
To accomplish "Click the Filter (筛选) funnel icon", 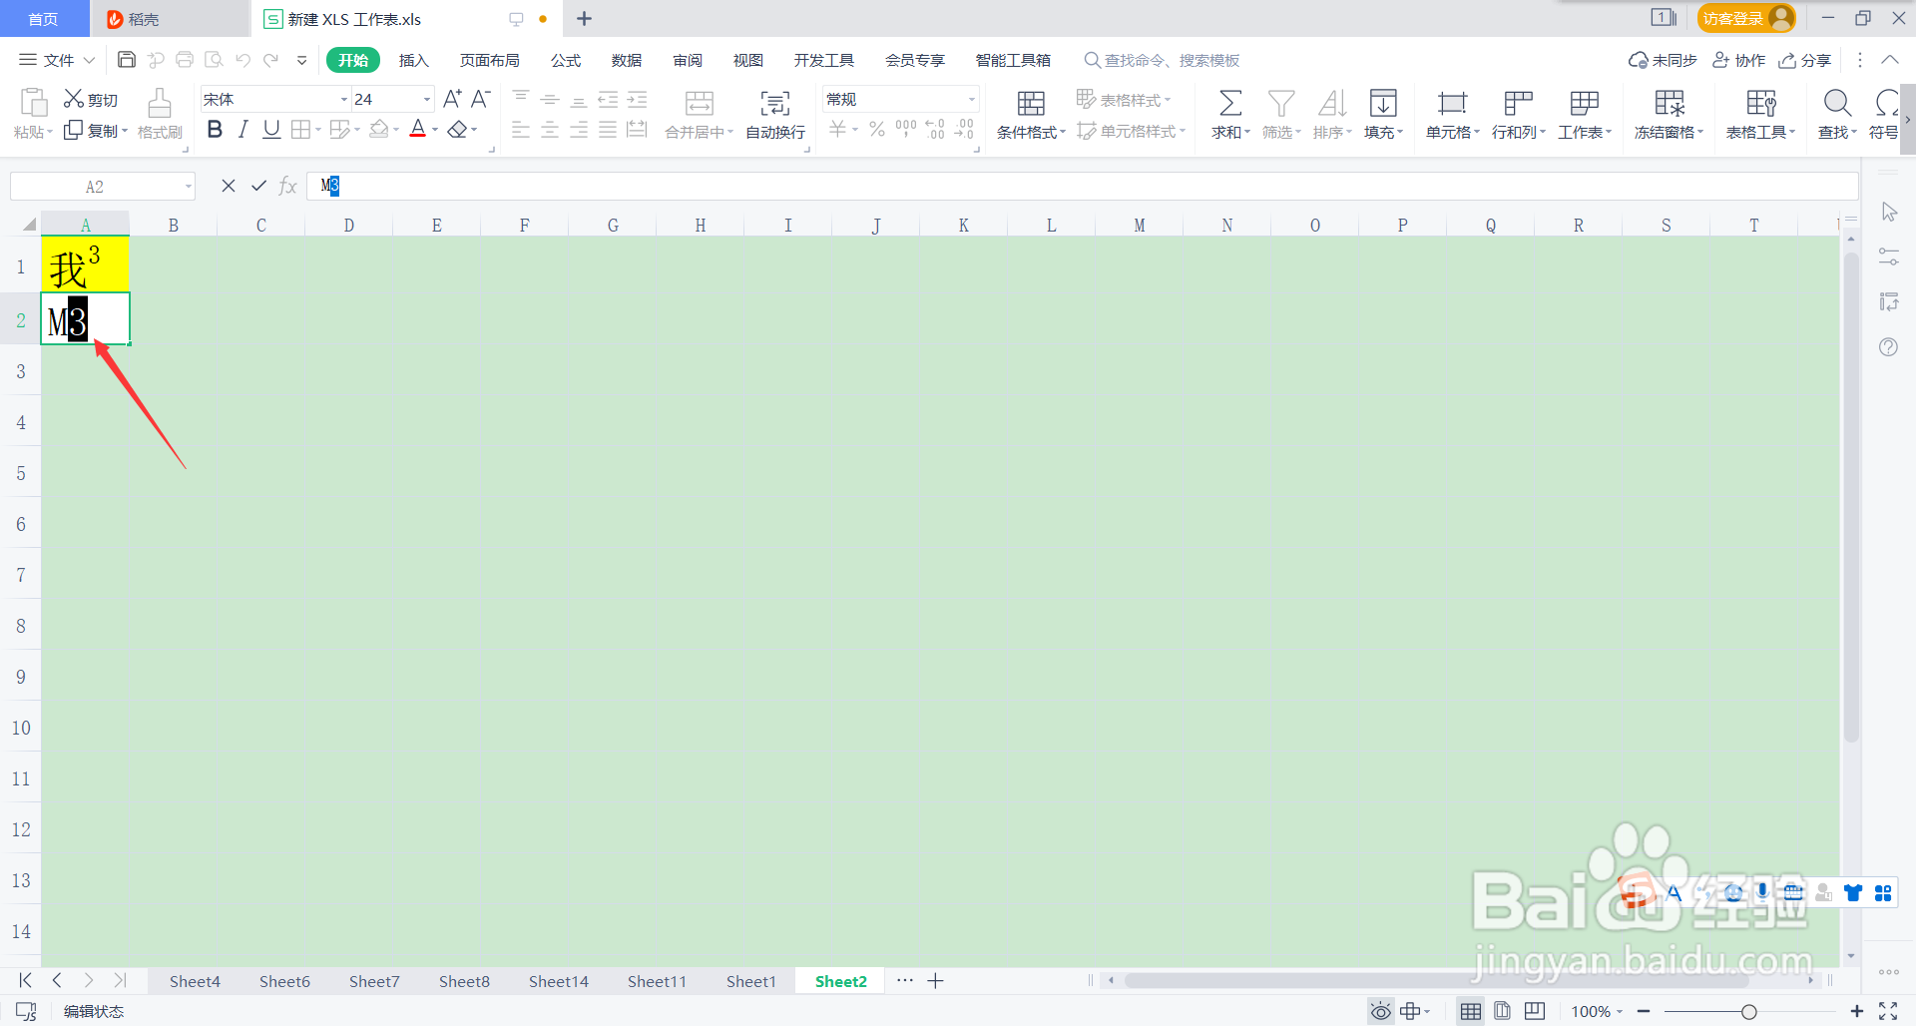I will pos(1281,103).
